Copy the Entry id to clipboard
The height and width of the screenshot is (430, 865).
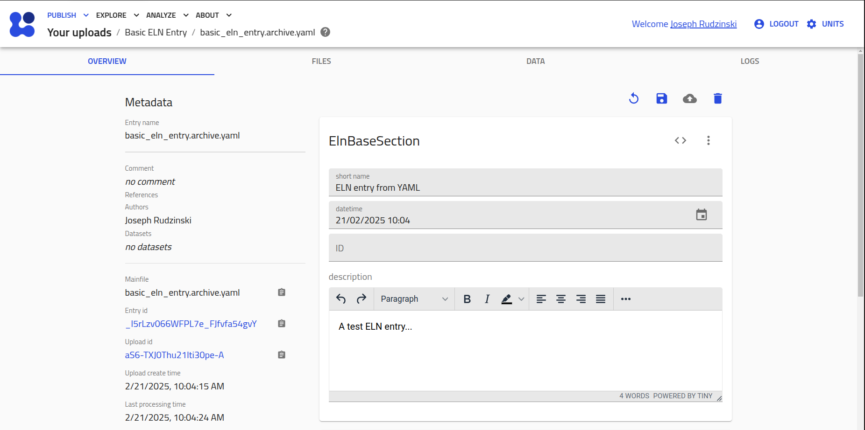[x=282, y=324]
